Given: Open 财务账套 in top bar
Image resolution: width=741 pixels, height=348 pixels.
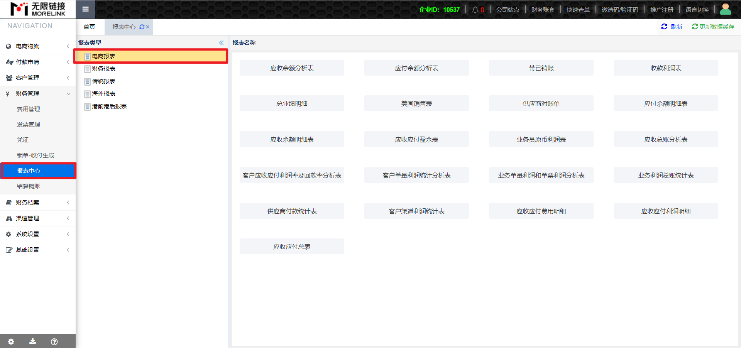Looking at the screenshot, I should [x=543, y=10].
